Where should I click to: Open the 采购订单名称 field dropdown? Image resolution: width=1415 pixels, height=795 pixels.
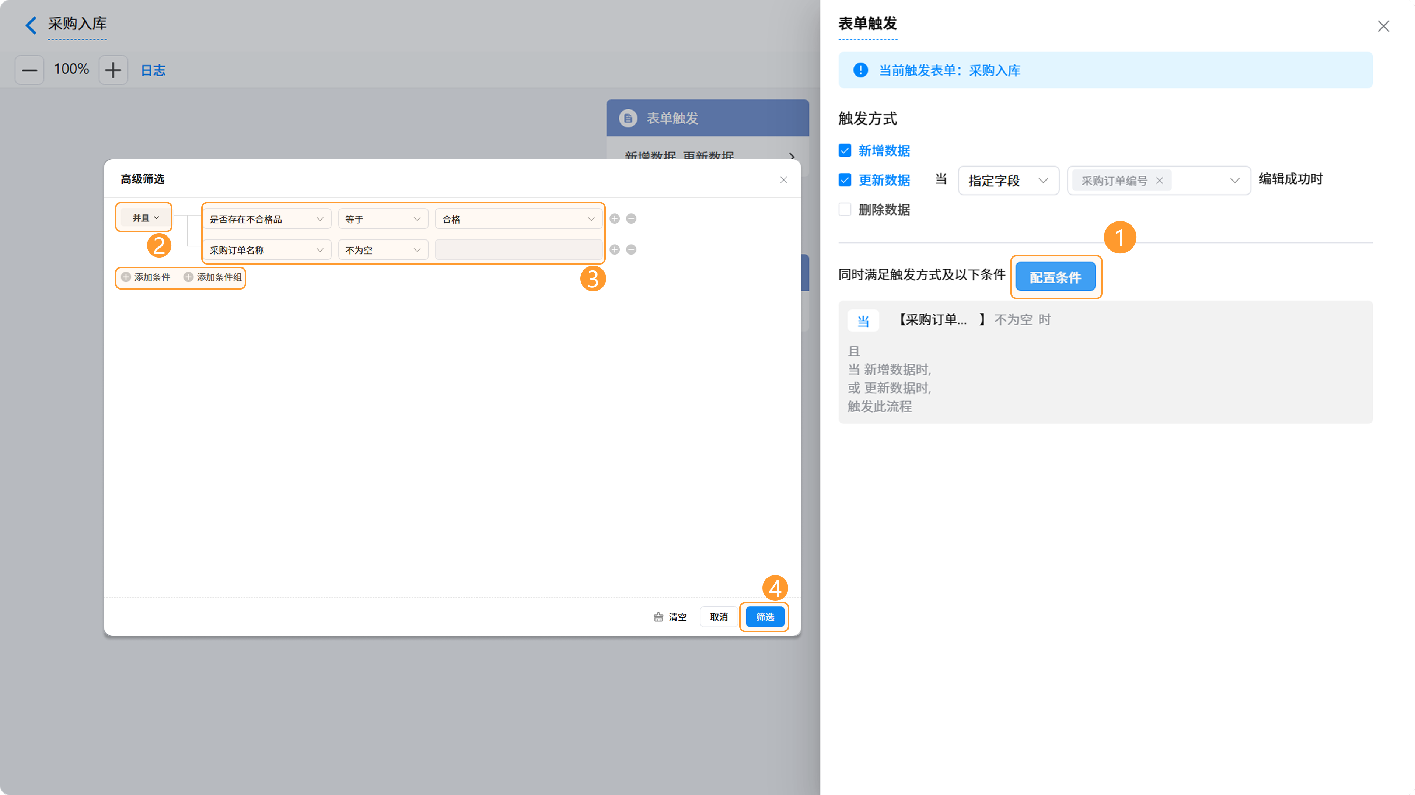click(267, 250)
